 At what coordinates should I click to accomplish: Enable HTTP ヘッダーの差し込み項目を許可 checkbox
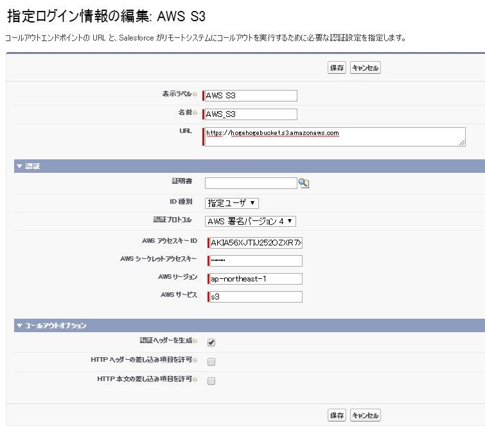click(x=211, y=362)
